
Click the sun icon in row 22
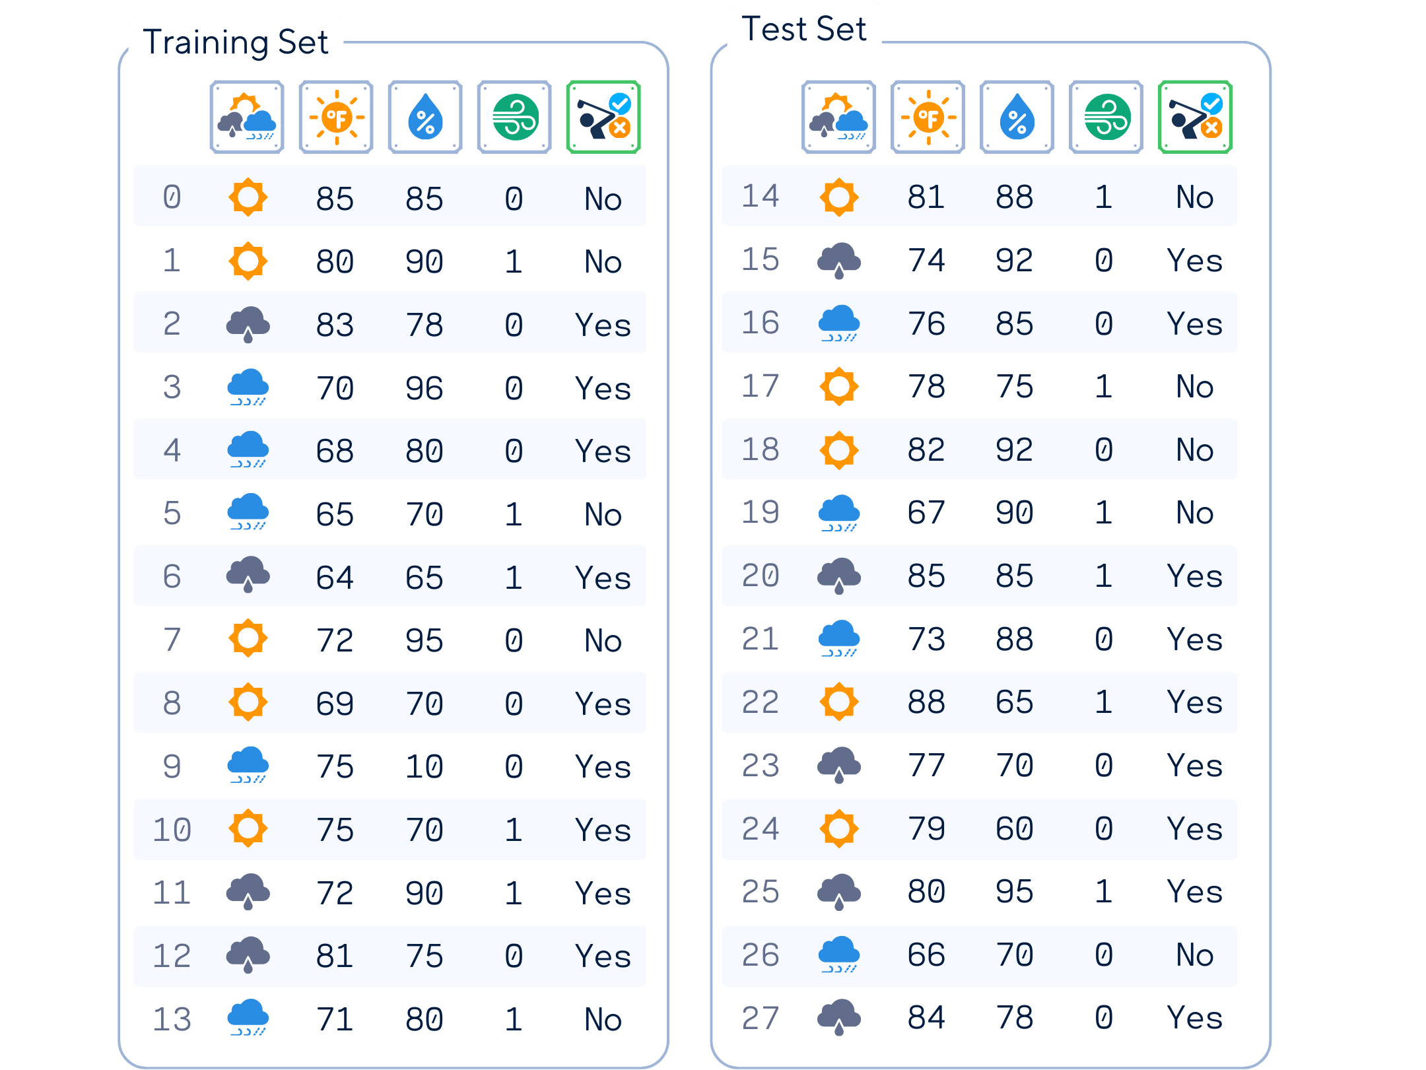(838, 701)
